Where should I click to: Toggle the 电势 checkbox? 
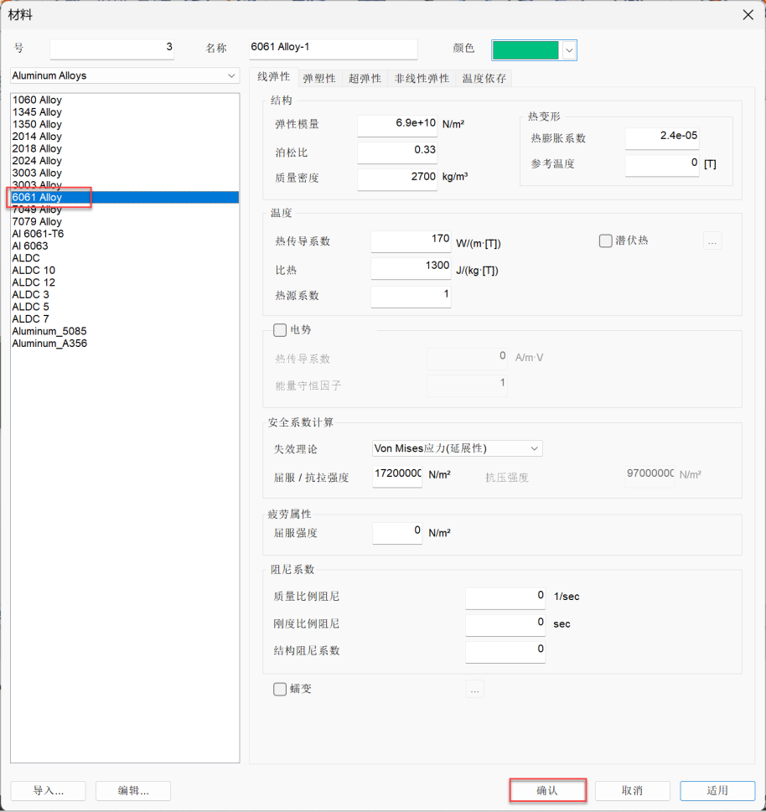[x=281, y=330]
